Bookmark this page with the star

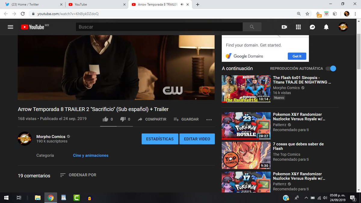[307, 14]
